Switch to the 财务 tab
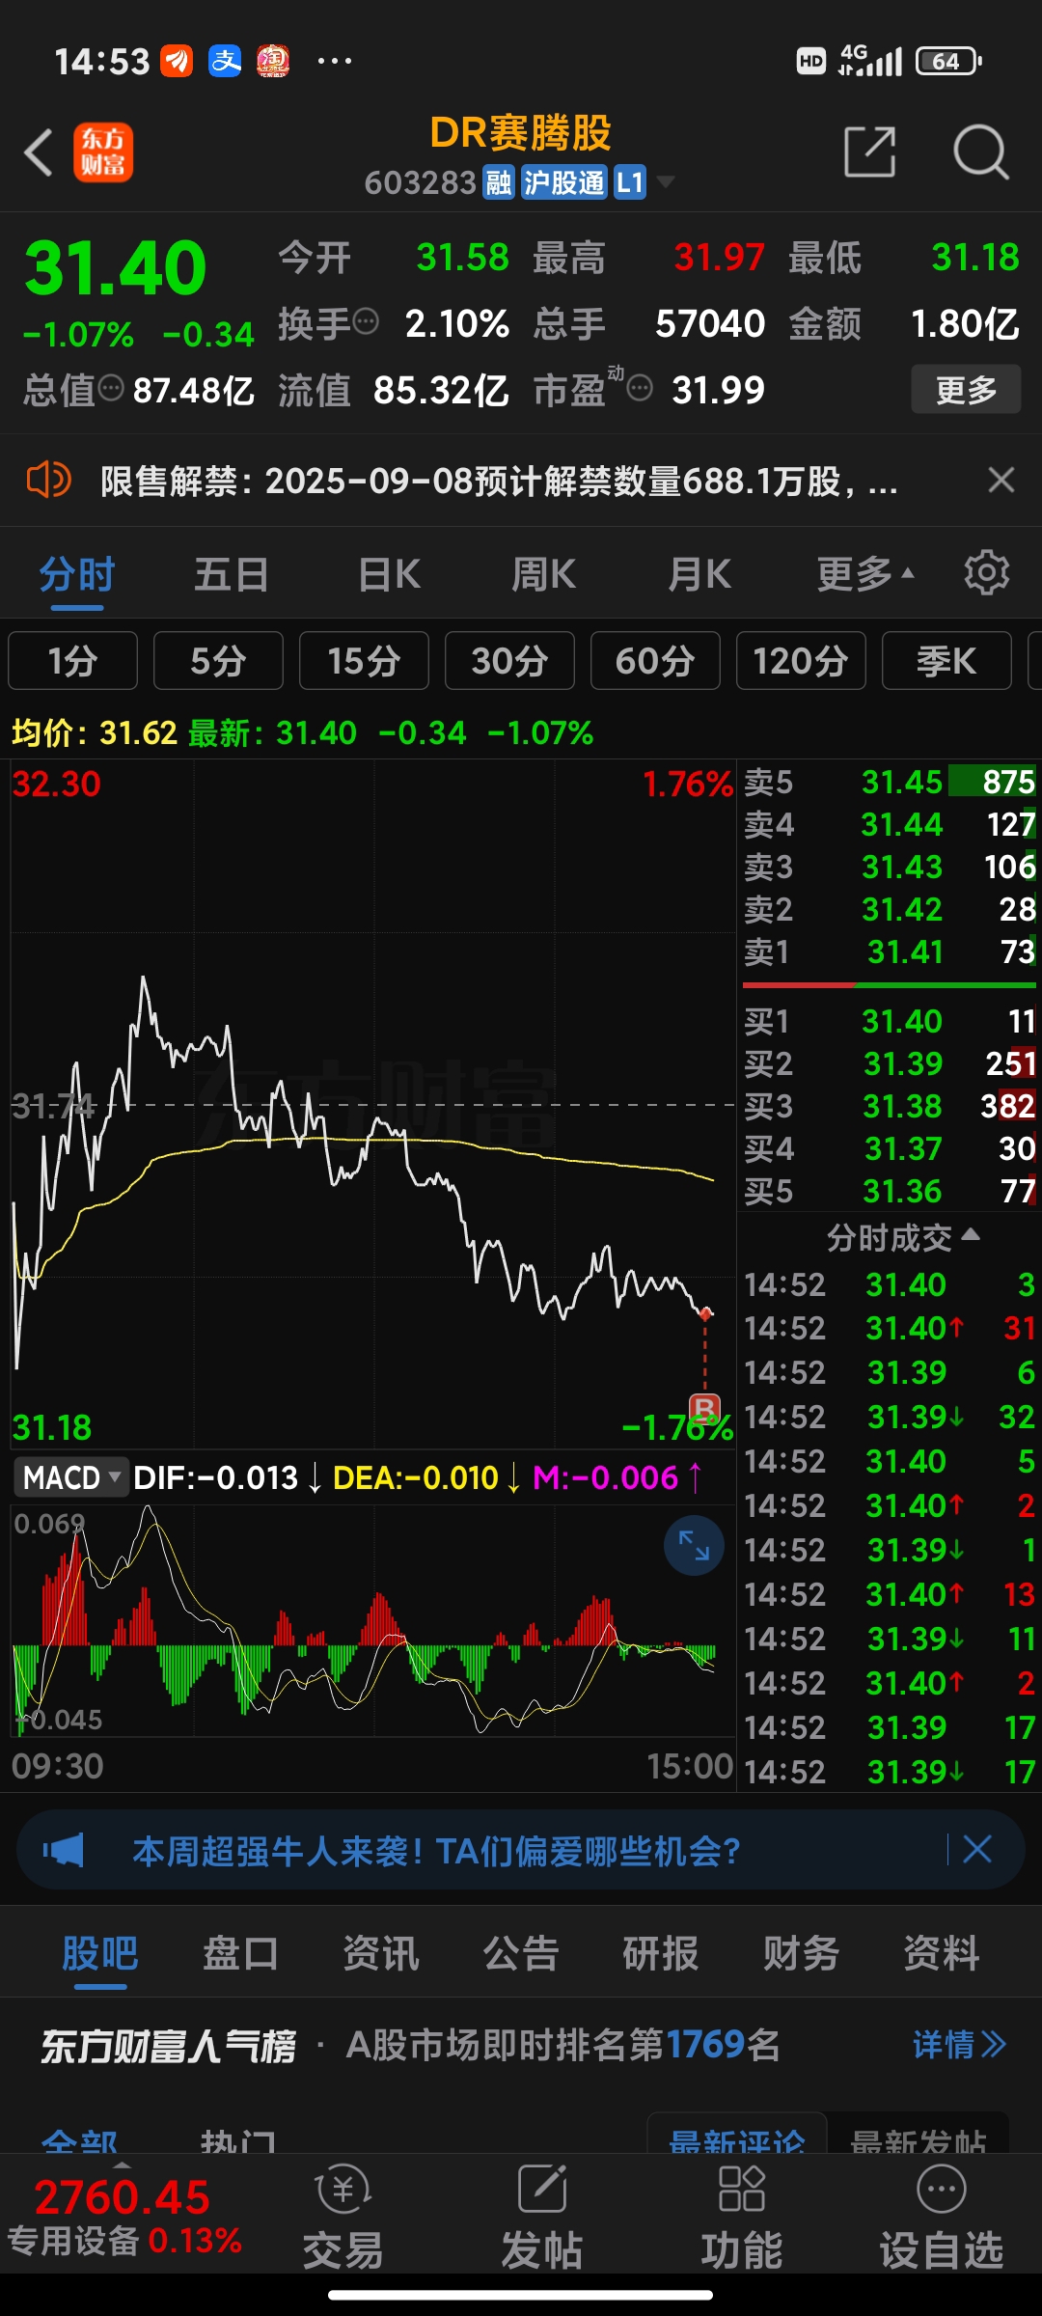Viewport: 1042px width, 2316px height. [x=802, y=1953]
